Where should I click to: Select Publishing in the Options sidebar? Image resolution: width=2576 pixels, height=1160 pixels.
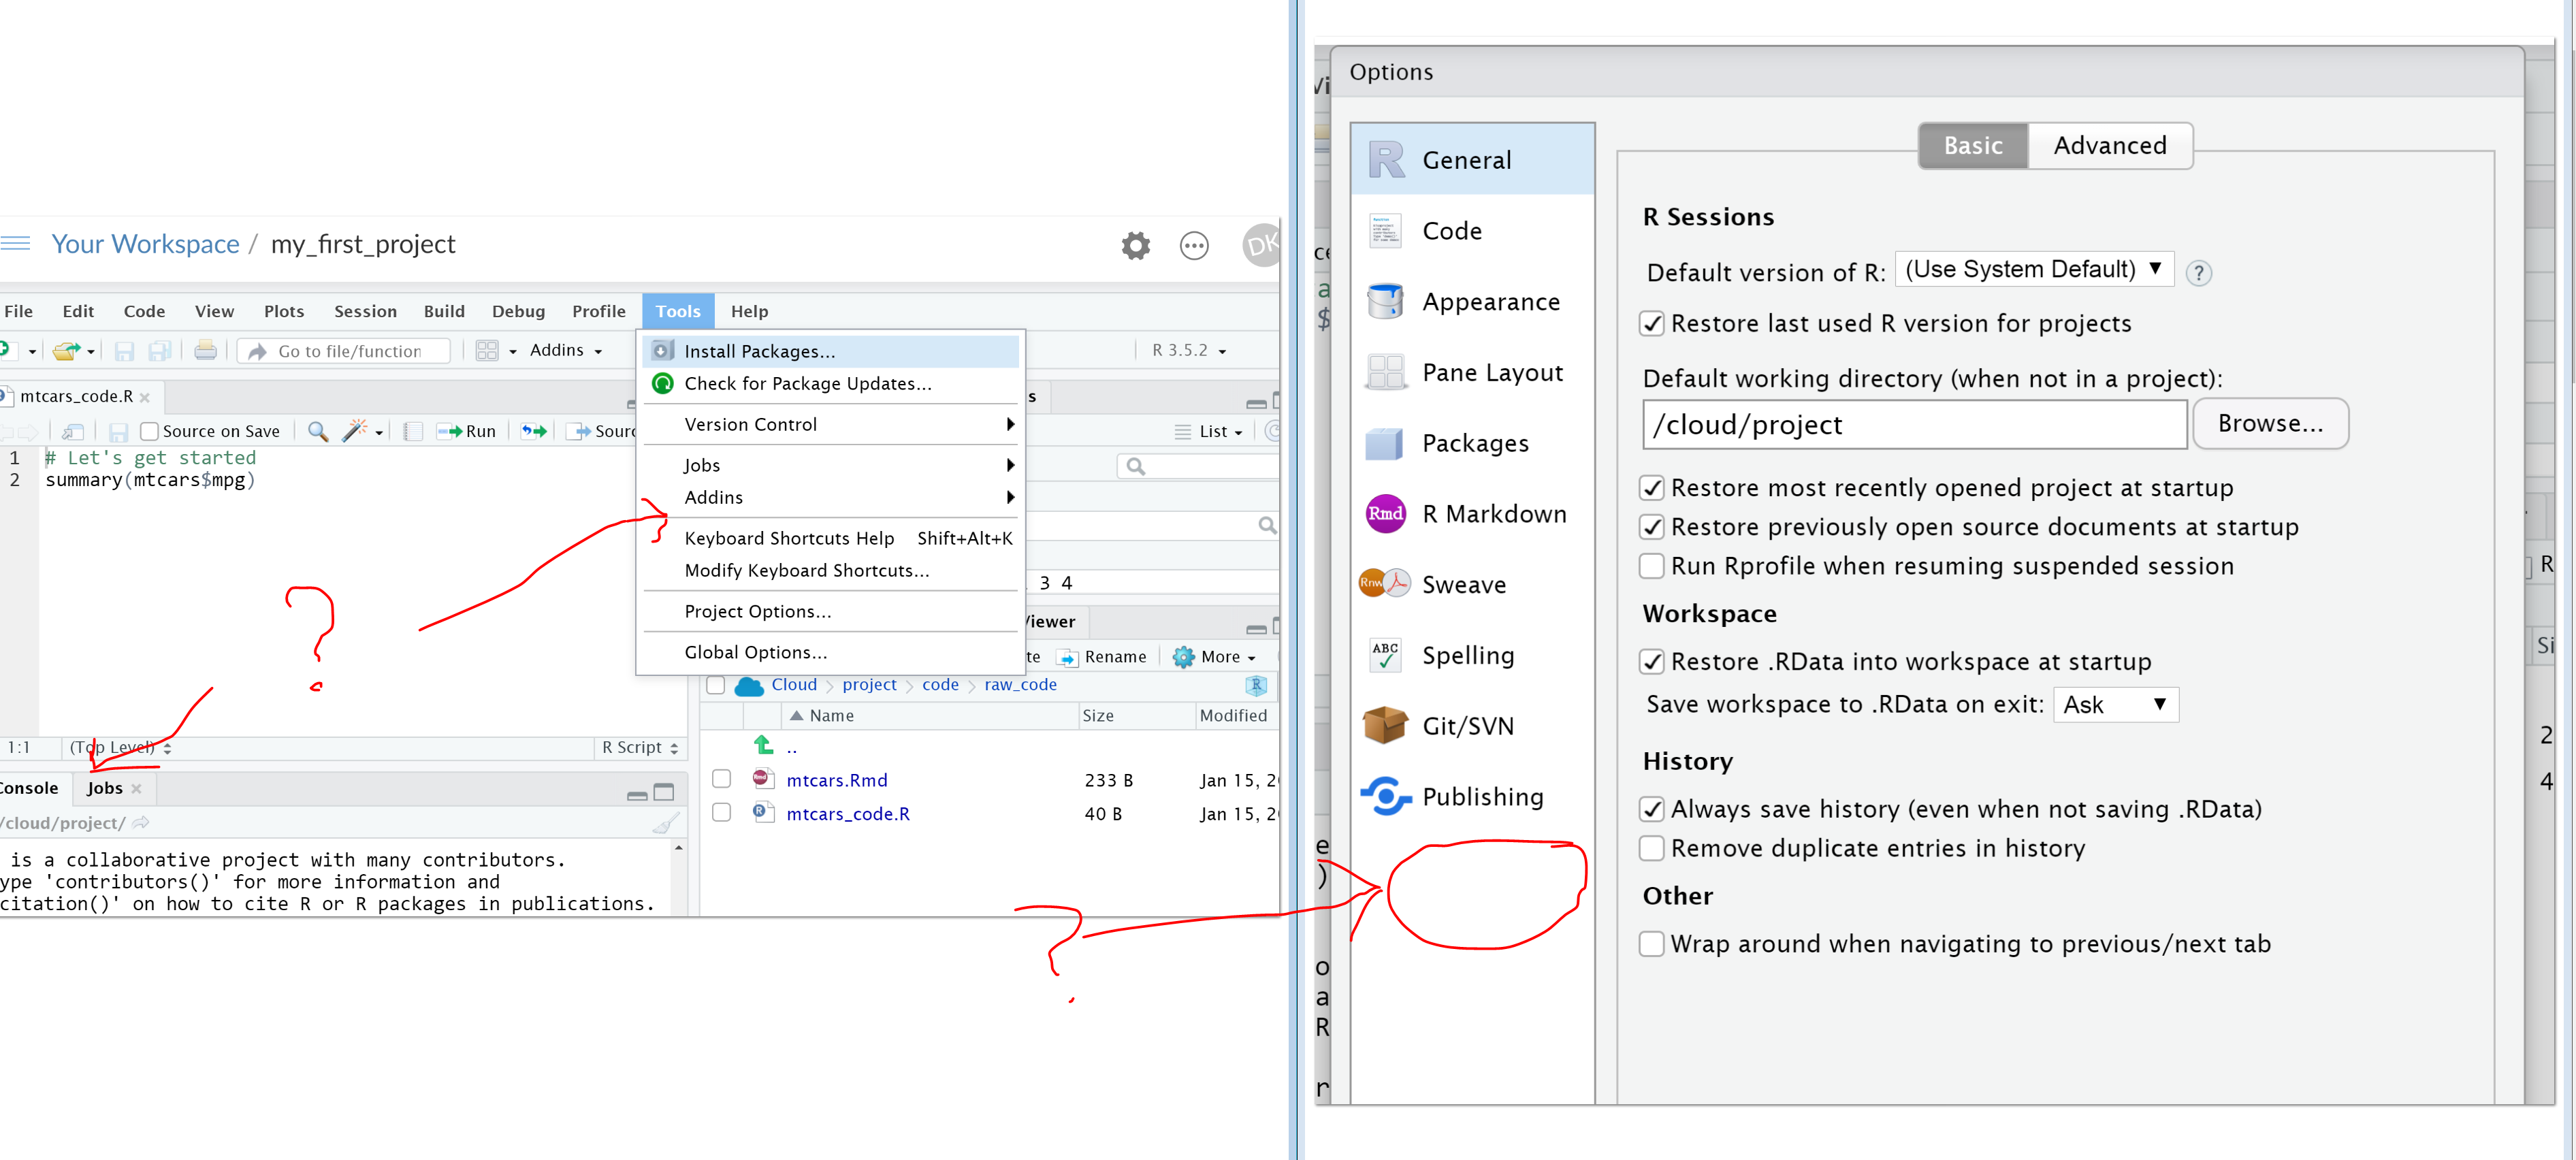(x=1472, y=796)
